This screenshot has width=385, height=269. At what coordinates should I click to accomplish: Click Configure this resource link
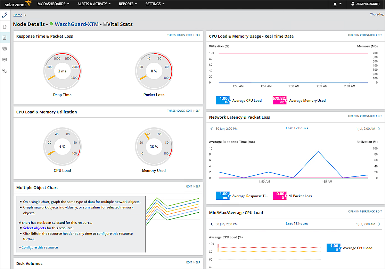(39, 247)
